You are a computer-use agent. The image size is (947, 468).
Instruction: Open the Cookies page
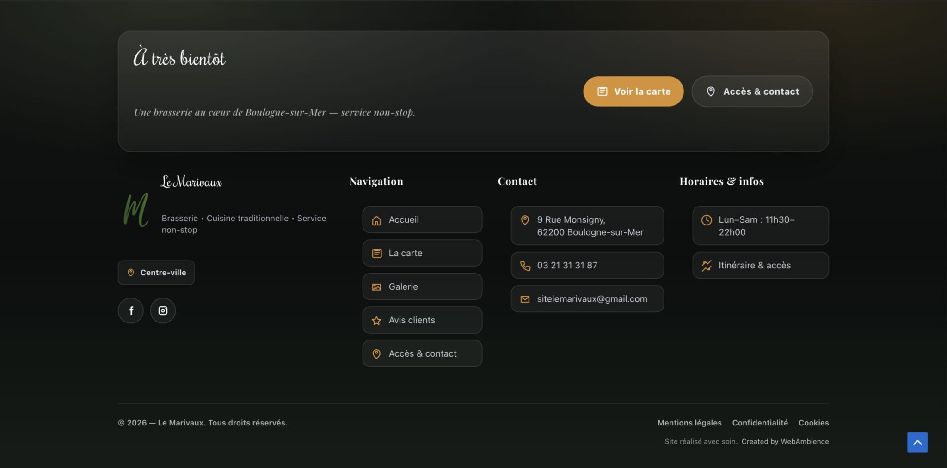click(814, 423)
